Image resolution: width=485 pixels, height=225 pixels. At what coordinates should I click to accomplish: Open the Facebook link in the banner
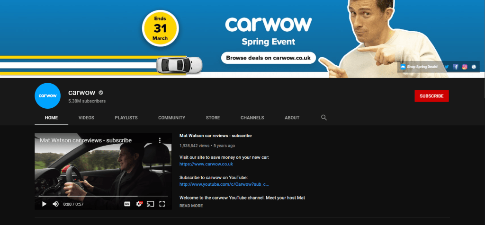456,67
